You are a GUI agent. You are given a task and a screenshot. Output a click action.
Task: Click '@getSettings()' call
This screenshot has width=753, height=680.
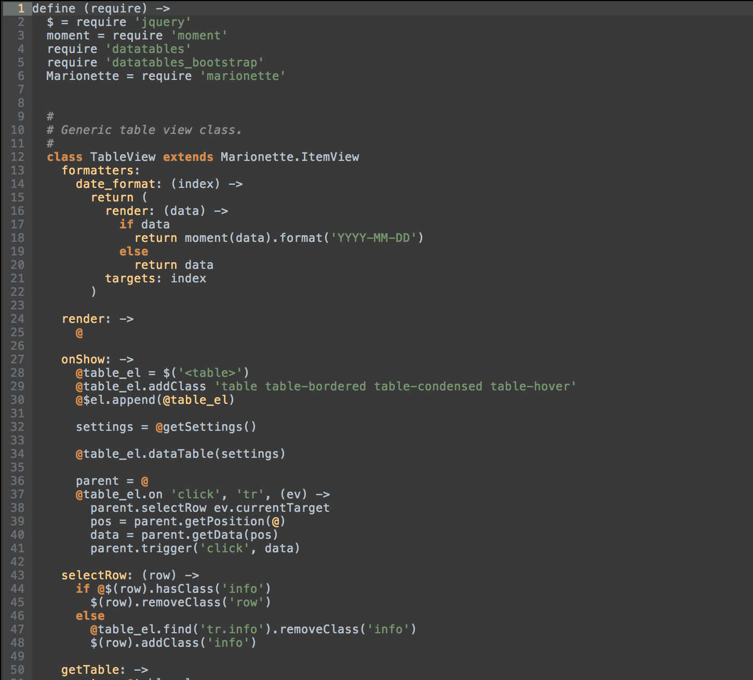point(206,427)
